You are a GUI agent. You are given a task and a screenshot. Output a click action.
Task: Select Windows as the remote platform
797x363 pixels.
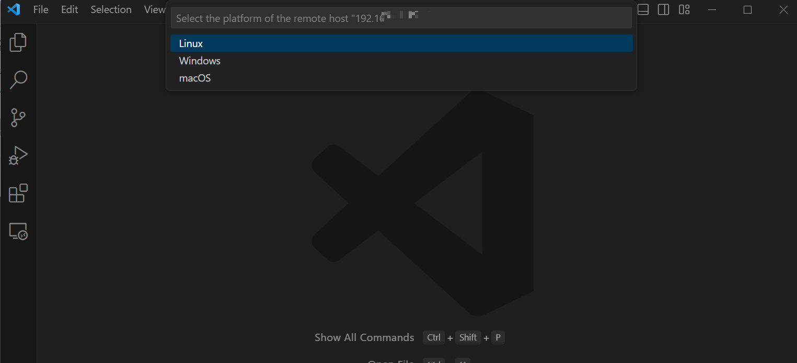[x=401, y=61]
